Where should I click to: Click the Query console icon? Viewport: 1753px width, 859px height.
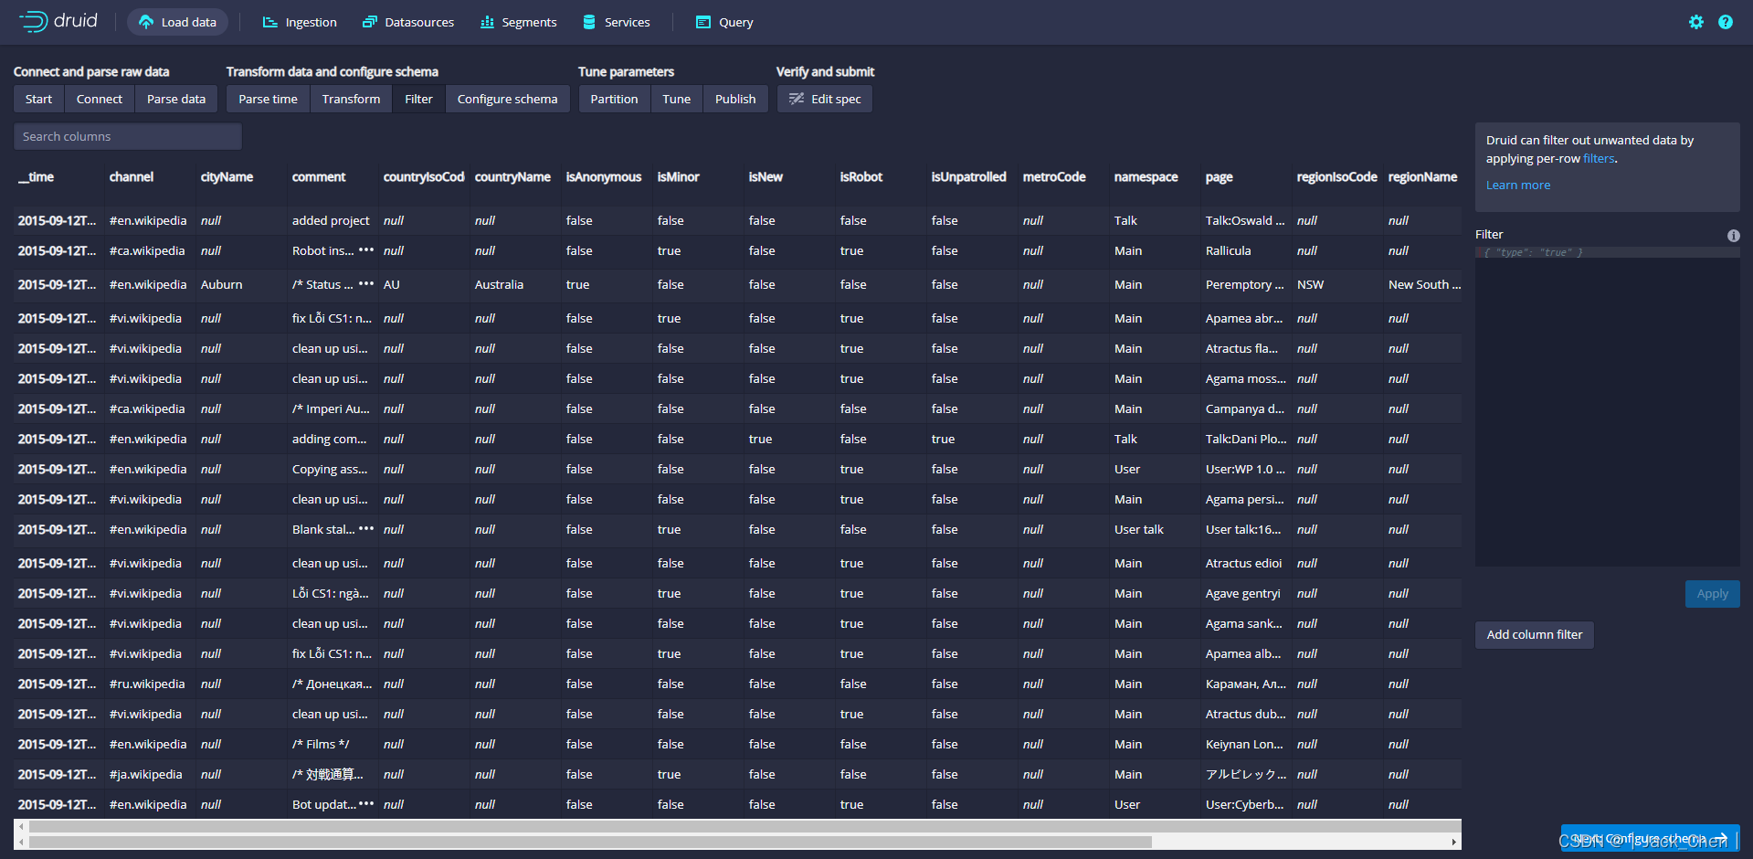pos(703,22)
